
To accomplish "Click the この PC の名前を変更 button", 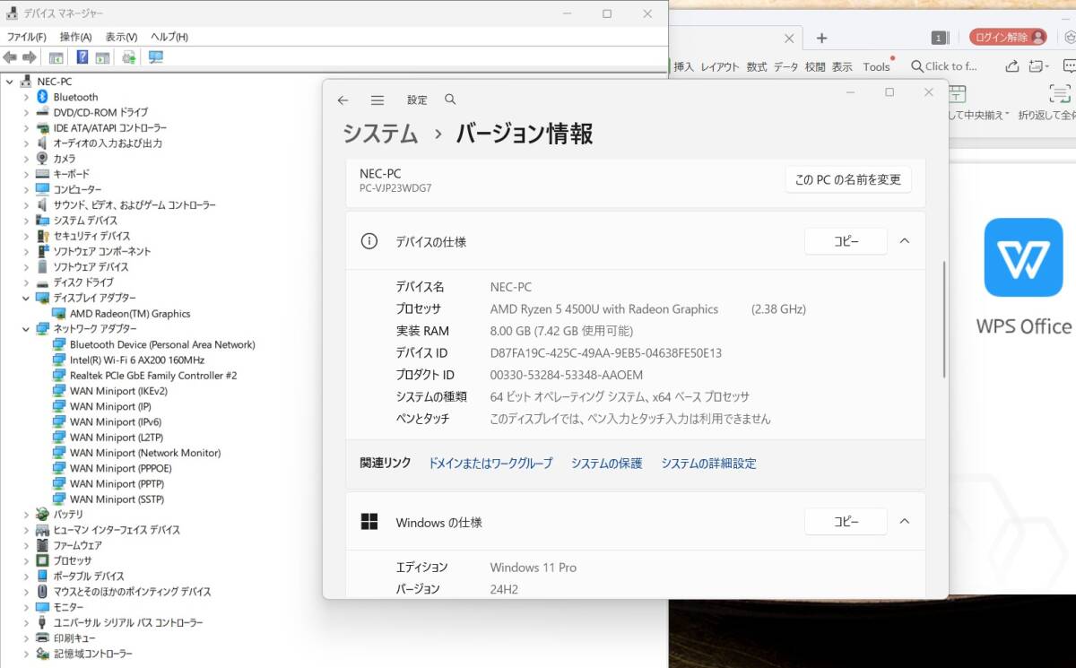I will 847,179.
